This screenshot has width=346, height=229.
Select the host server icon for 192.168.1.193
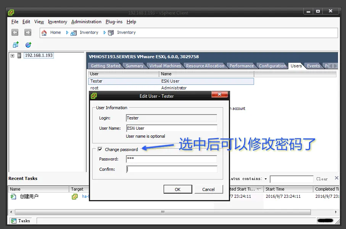pos(19,56)
